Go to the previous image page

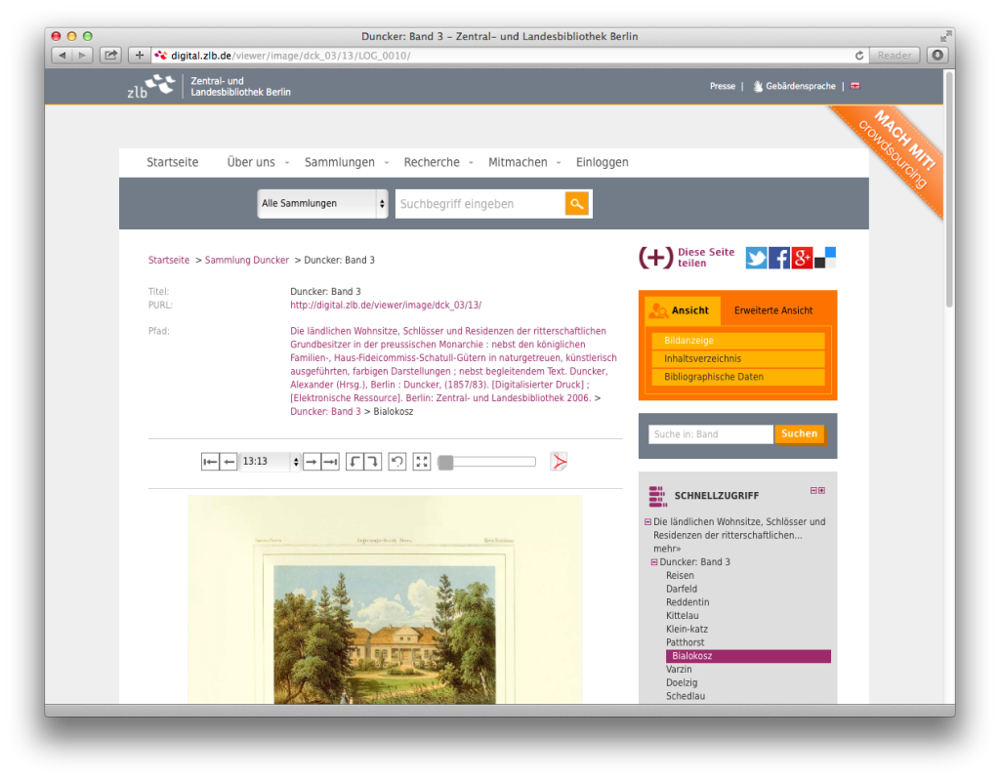tap(229, 462)
